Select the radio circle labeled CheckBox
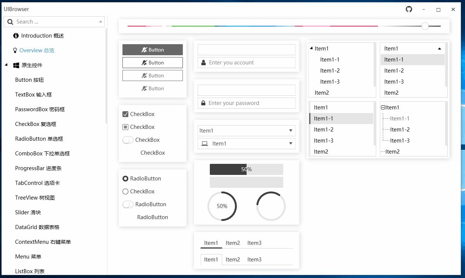 click(125, 191)
